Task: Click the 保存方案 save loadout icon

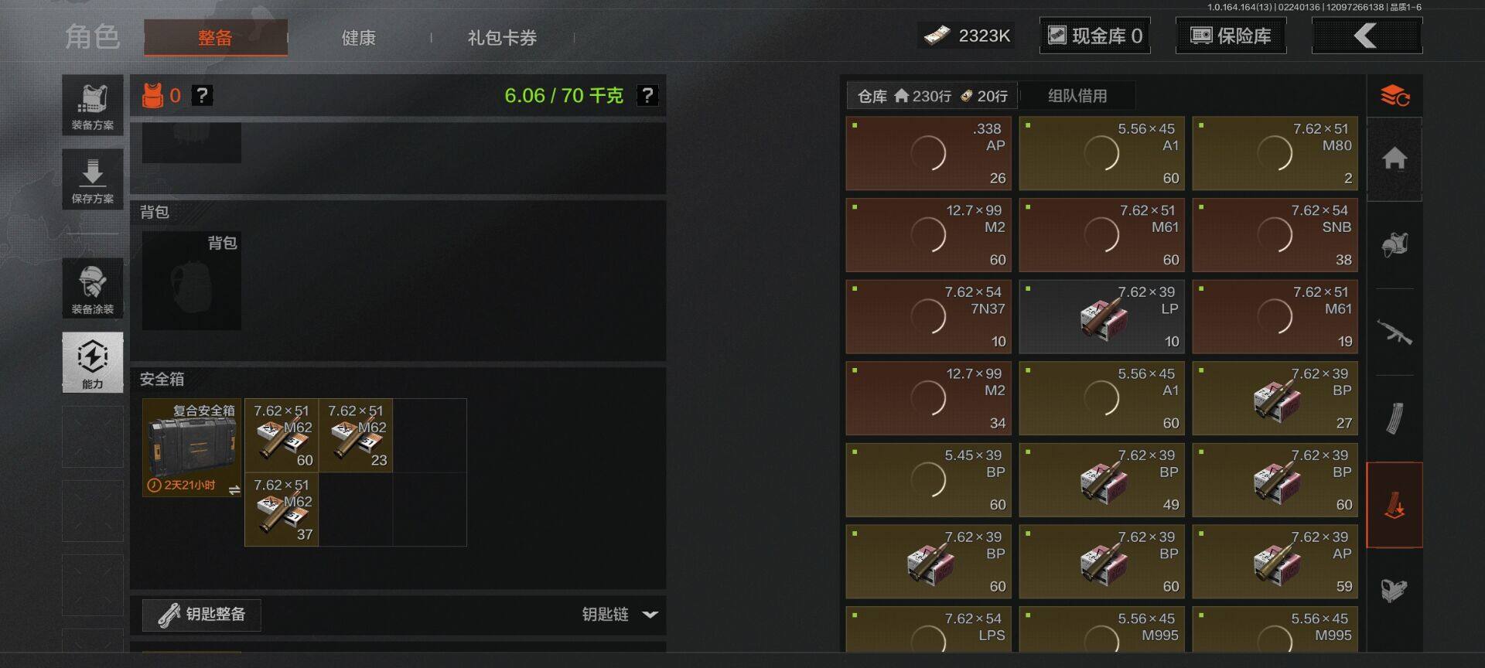Action: [93, 179]
